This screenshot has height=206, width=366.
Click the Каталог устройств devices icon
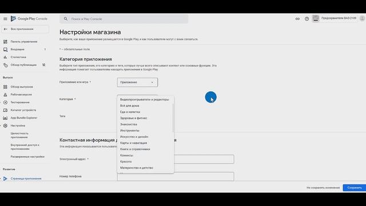(5, 110)
